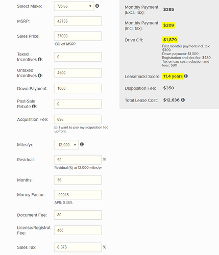Open the Miles/yr dropdown showing 12,000

point(66,145)
